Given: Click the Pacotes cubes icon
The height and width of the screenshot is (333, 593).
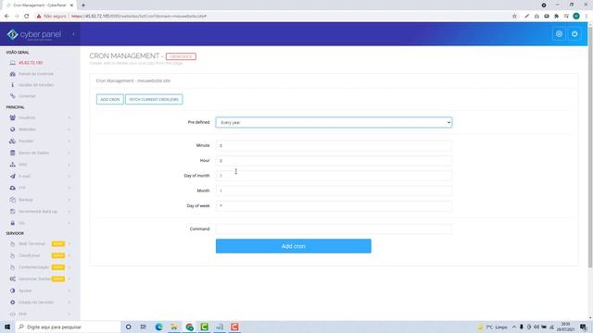Looking at the screenshot, I should click(12, 142).
